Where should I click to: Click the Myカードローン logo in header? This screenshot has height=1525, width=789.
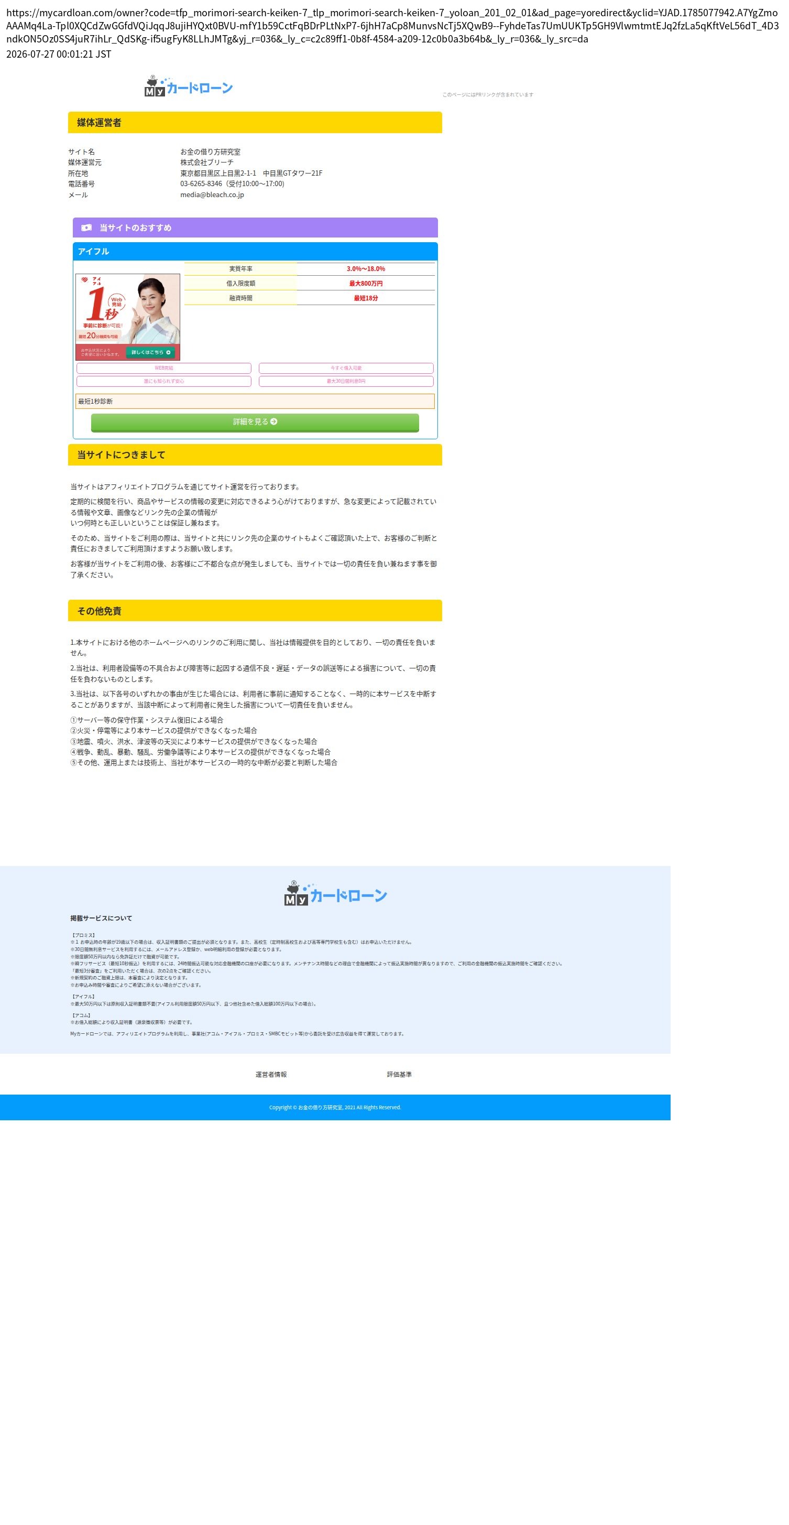point(189,86)
